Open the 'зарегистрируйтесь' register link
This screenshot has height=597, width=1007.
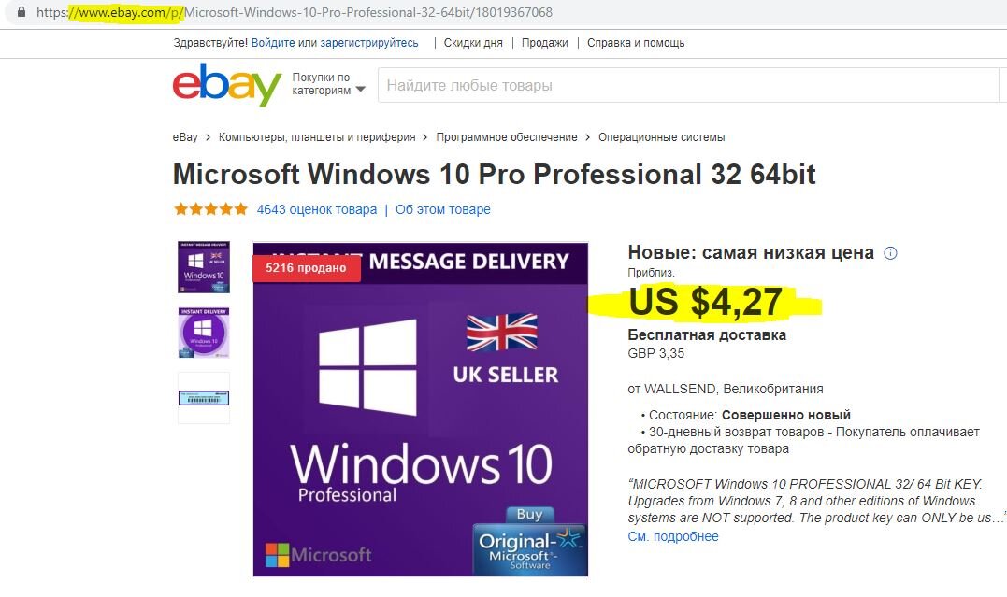click(x=369, y=43)
